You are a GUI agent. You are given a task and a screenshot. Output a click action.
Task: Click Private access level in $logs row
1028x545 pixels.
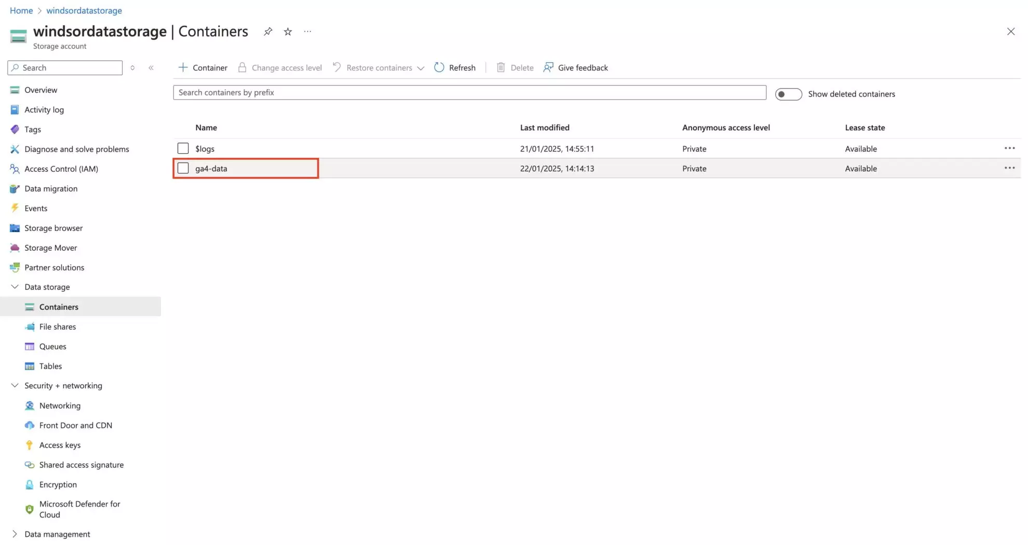[x=694, y=148]
